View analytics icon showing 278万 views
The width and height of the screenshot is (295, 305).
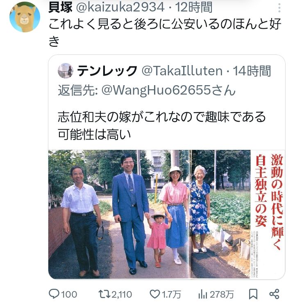pos(202,294)
